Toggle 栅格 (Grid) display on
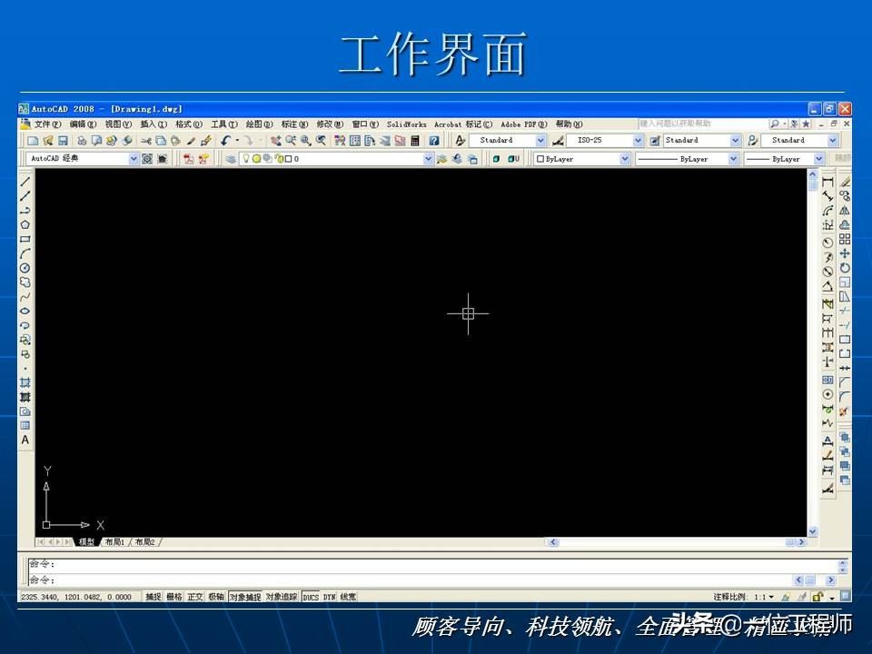The image size is (872, 654). (x=174, y=597)
